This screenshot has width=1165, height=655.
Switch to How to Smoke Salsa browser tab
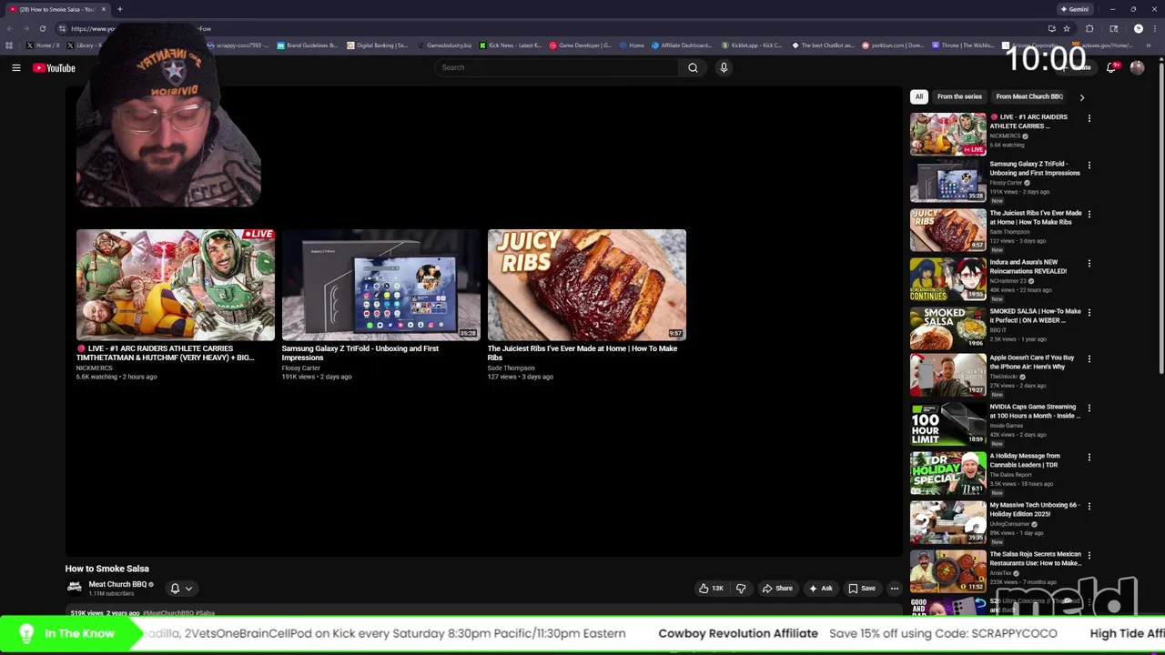point(56,9)
